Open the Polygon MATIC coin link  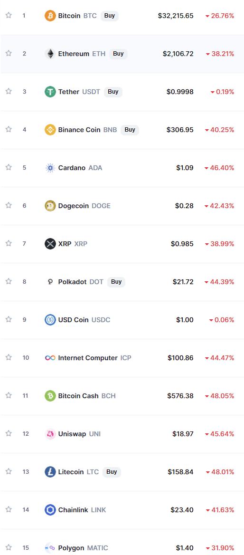(83, 548)
